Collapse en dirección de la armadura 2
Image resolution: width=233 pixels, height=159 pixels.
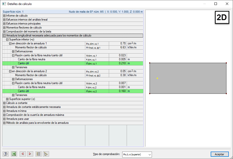(x=10, y=72)
